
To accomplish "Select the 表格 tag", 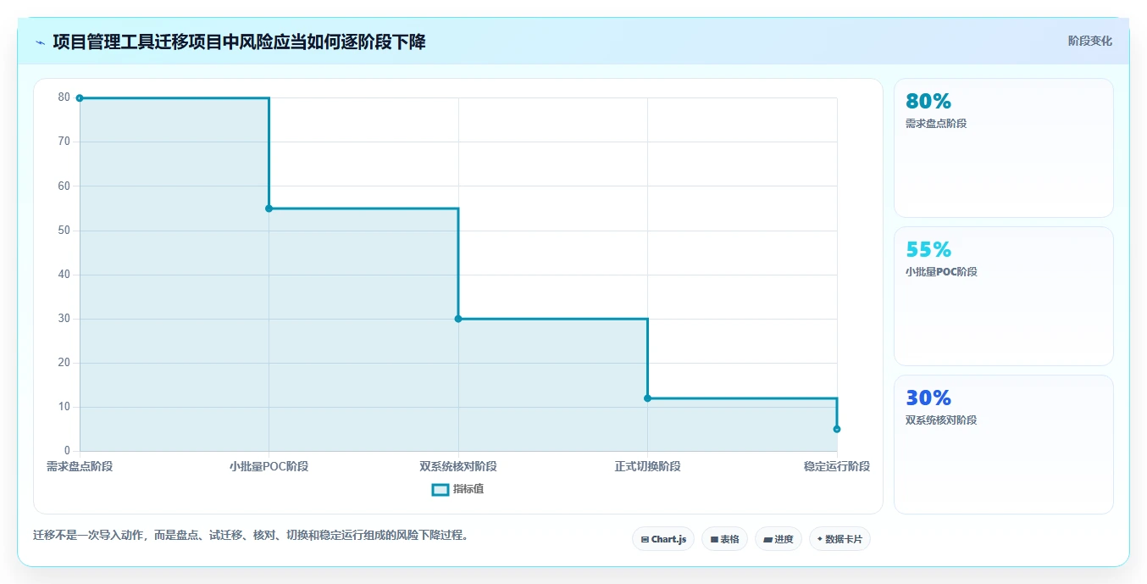I will (x=724, y=539).
